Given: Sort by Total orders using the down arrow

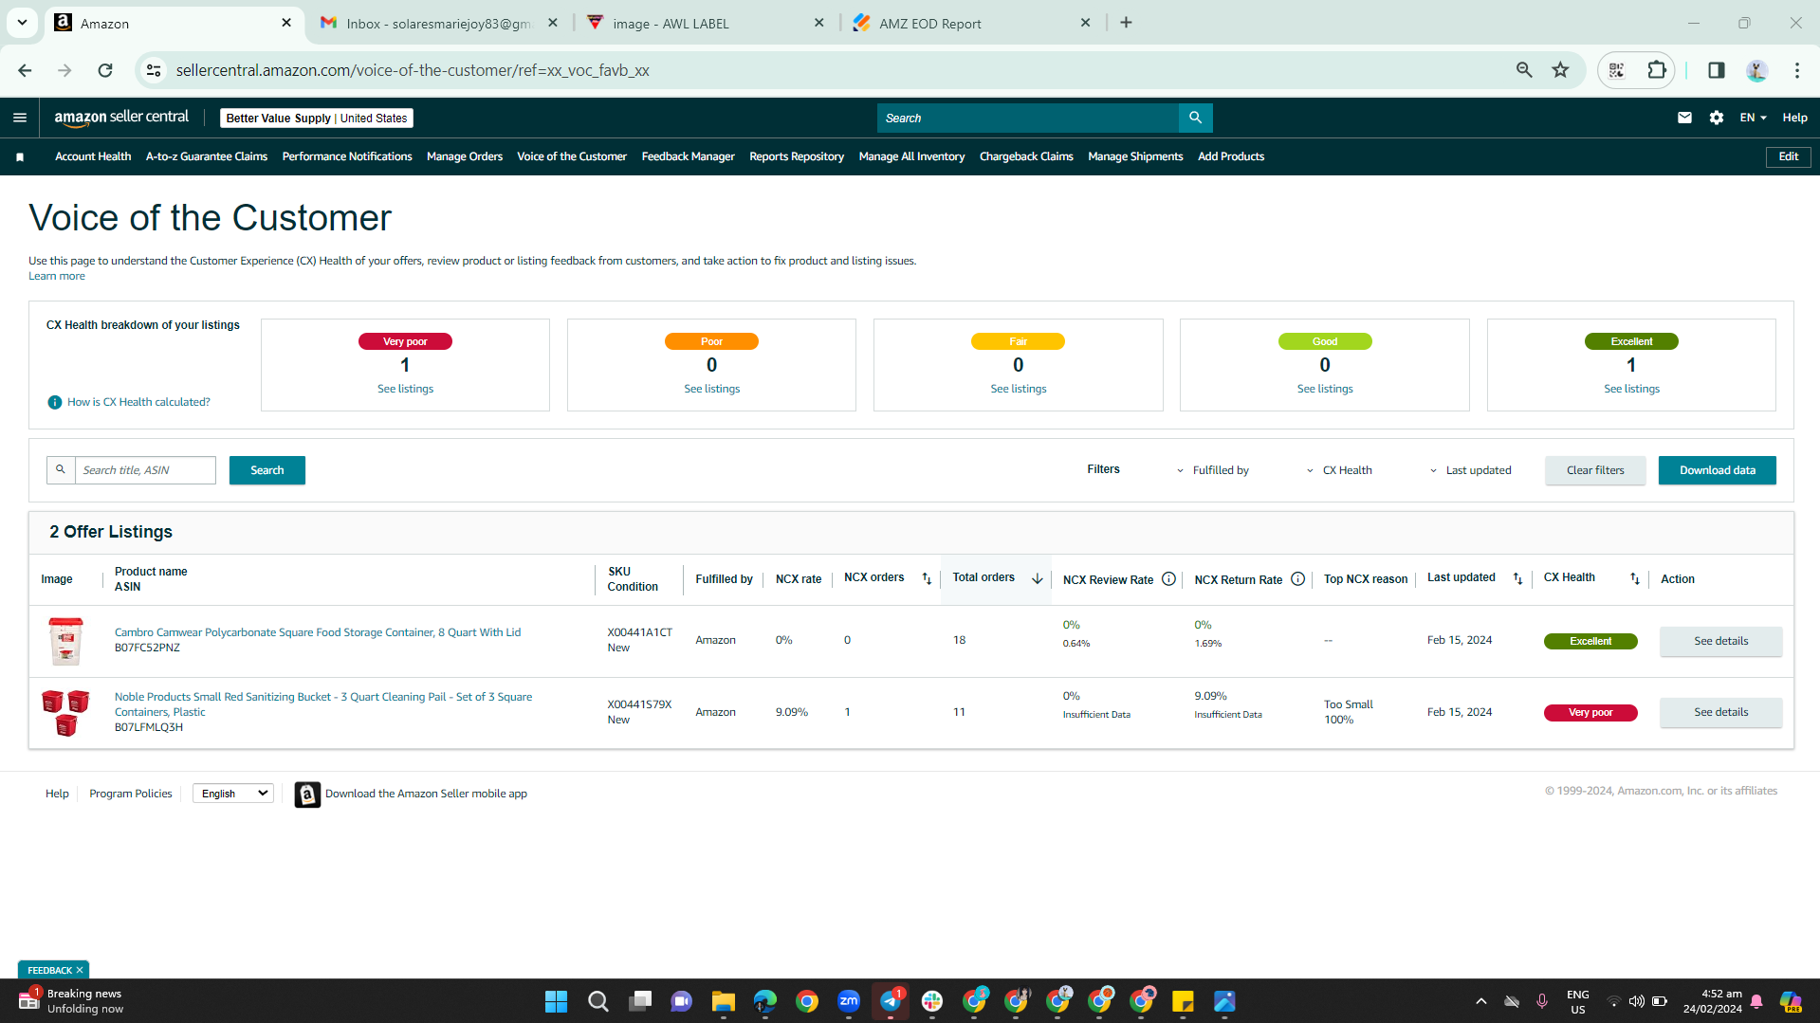Looking at the screenshot, I should click(x=1037, y=578).
